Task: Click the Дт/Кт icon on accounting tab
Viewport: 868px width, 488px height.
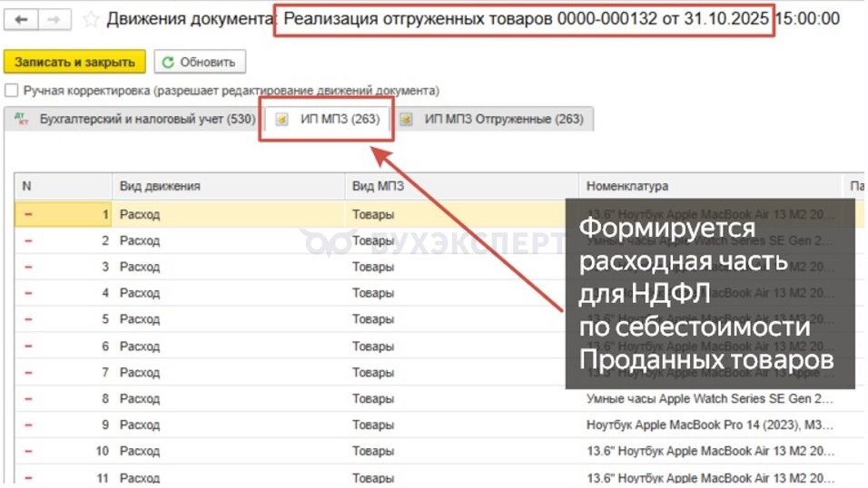Action: [22, 119]
